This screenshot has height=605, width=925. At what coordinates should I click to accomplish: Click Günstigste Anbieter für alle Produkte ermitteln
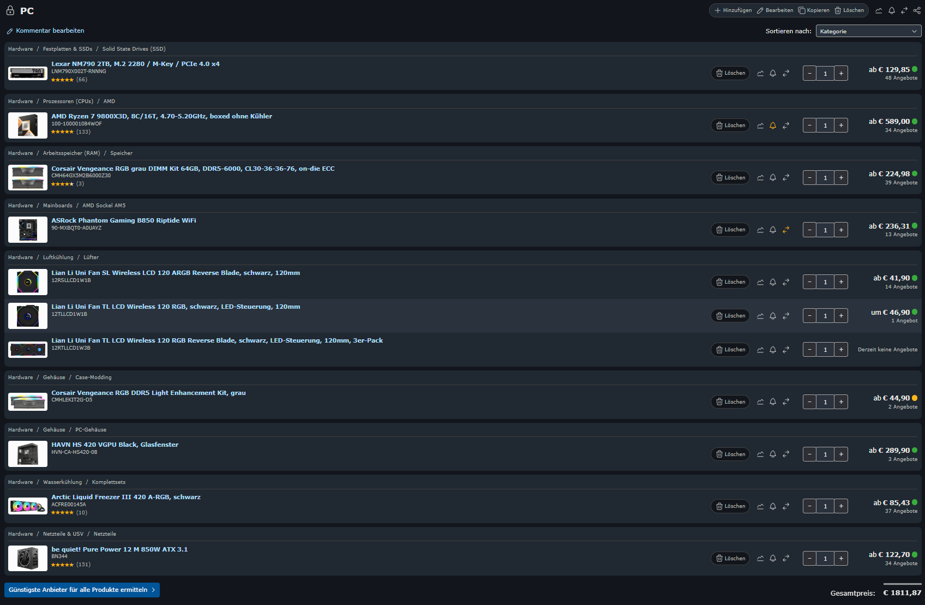click(x=82, y=590)
